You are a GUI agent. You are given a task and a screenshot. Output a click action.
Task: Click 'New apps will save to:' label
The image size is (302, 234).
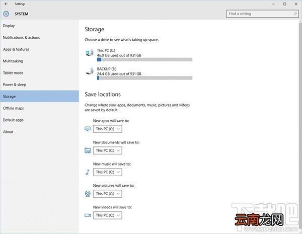[111, 121]
